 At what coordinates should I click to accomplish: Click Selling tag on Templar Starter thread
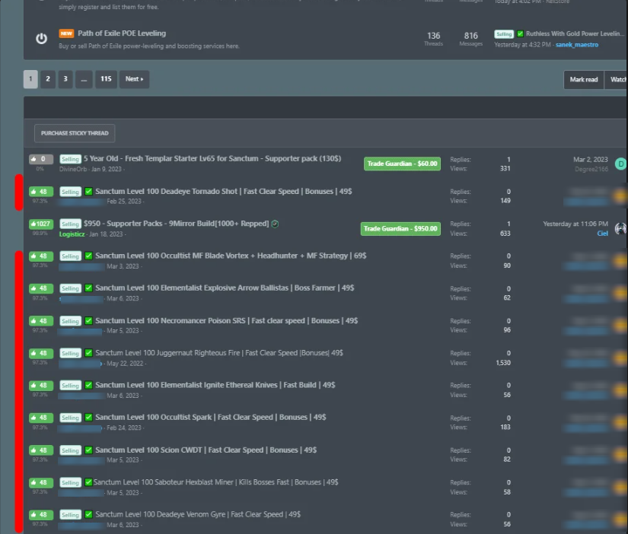click(71, 159)
